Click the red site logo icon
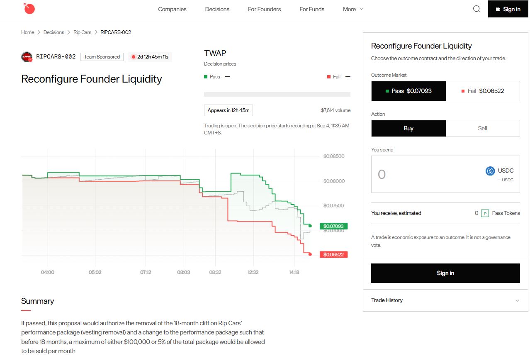Viewport: 530px width, 356px height. 29,8
